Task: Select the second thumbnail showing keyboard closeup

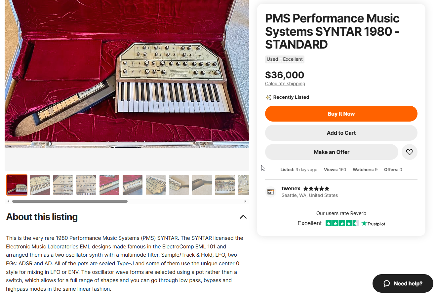Action: (40, 185)
